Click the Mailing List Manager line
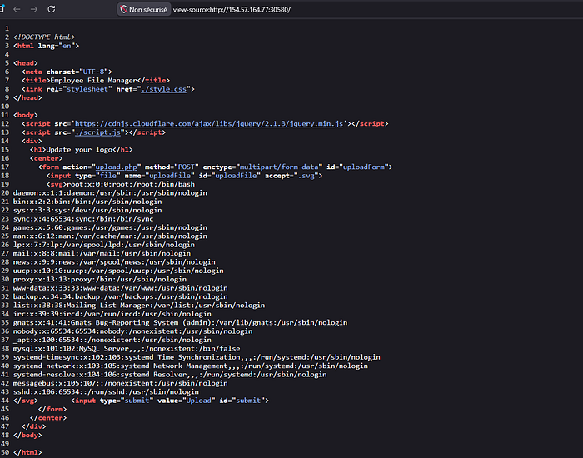 [x=139, y=306]
